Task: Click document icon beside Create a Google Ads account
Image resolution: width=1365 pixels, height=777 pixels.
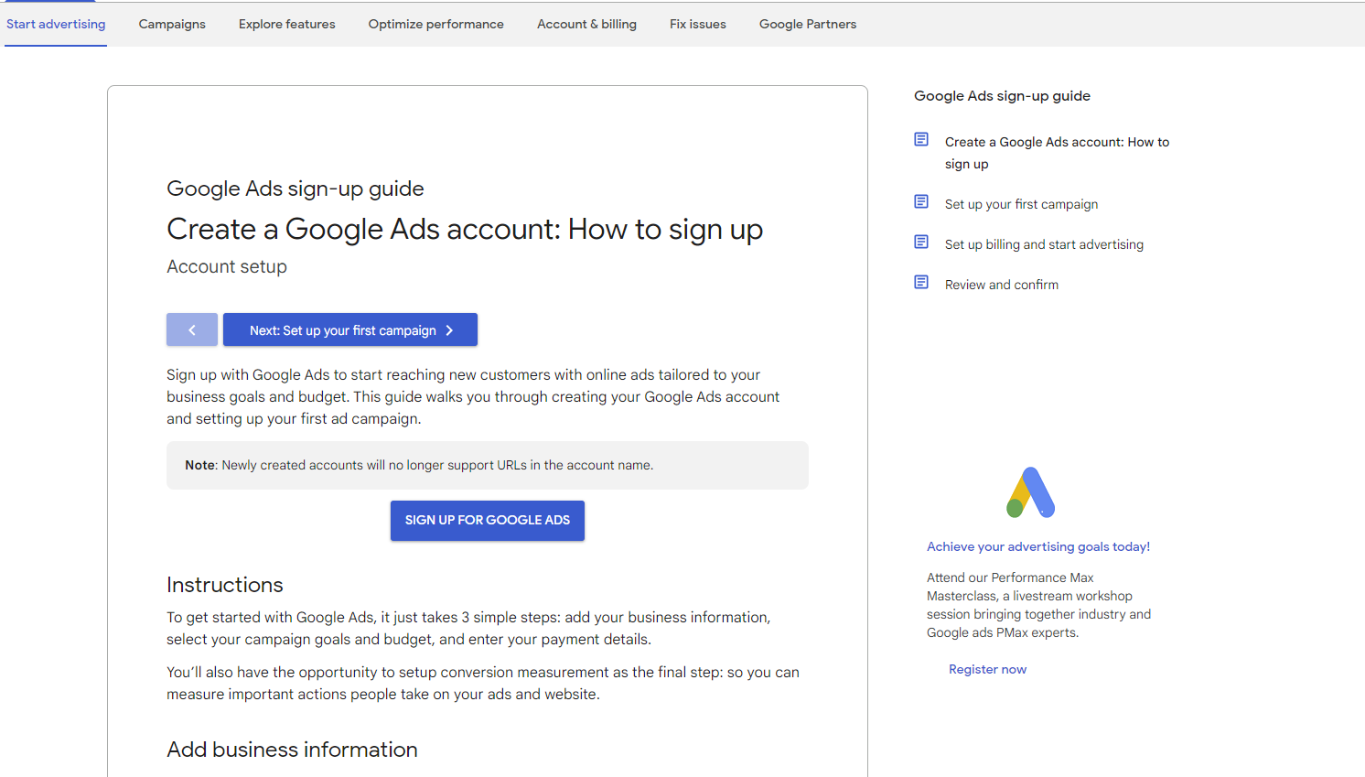Action: [921, 139]
